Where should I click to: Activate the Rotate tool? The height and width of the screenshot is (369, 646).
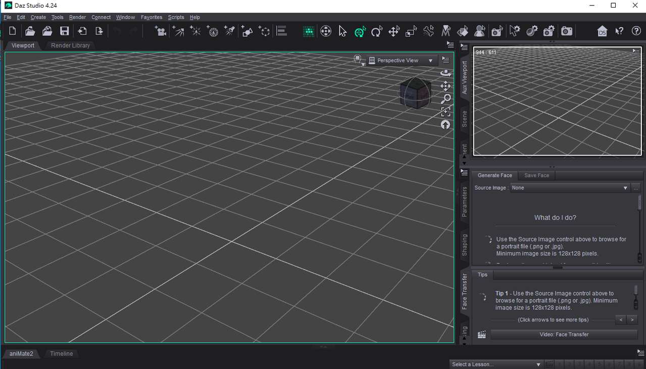(x=377, y=31)
